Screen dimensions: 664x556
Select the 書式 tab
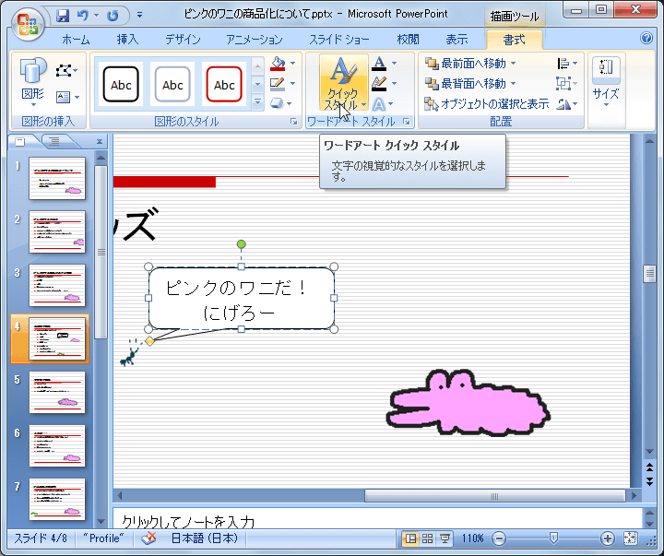tap(514, 40)
